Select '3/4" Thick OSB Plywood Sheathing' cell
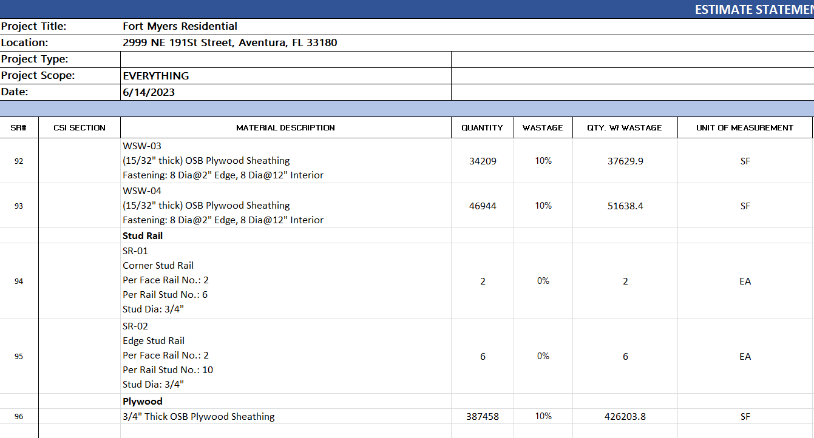Image resolution: width=814 pixels, height=438 pixels. pos(286,416)
